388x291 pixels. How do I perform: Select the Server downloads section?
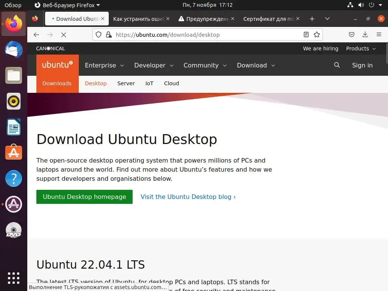point(126,83)
